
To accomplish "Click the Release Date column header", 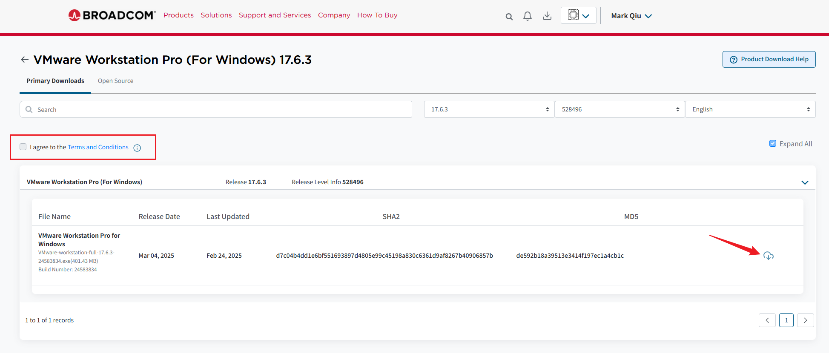I will click(159, 216).
